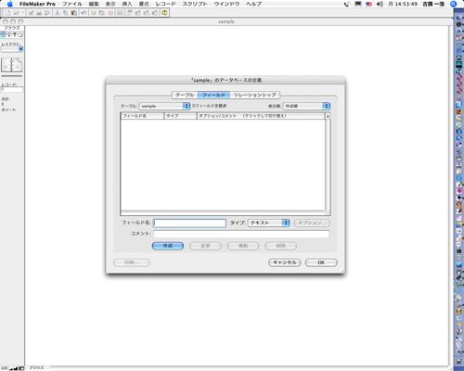
Task: Click the display monitor icon in menu bar
Action: click(x=358, y=4)
